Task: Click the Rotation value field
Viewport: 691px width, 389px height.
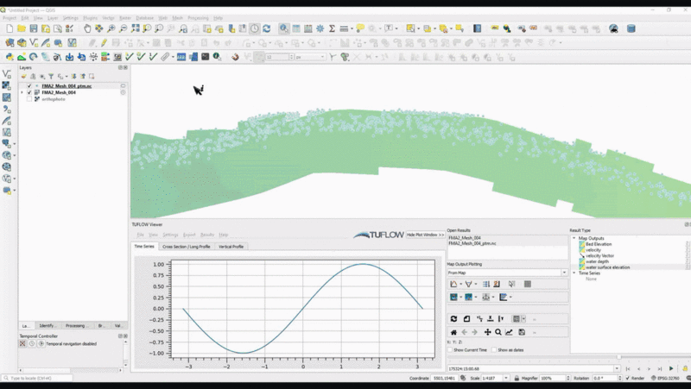Action: (x=604, y=378)
